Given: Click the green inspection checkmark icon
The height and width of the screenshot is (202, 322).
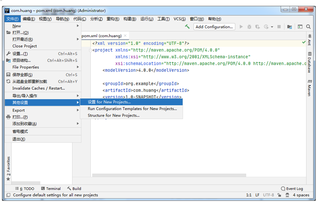Looking at the screenshot, I should tap(304, 42).
